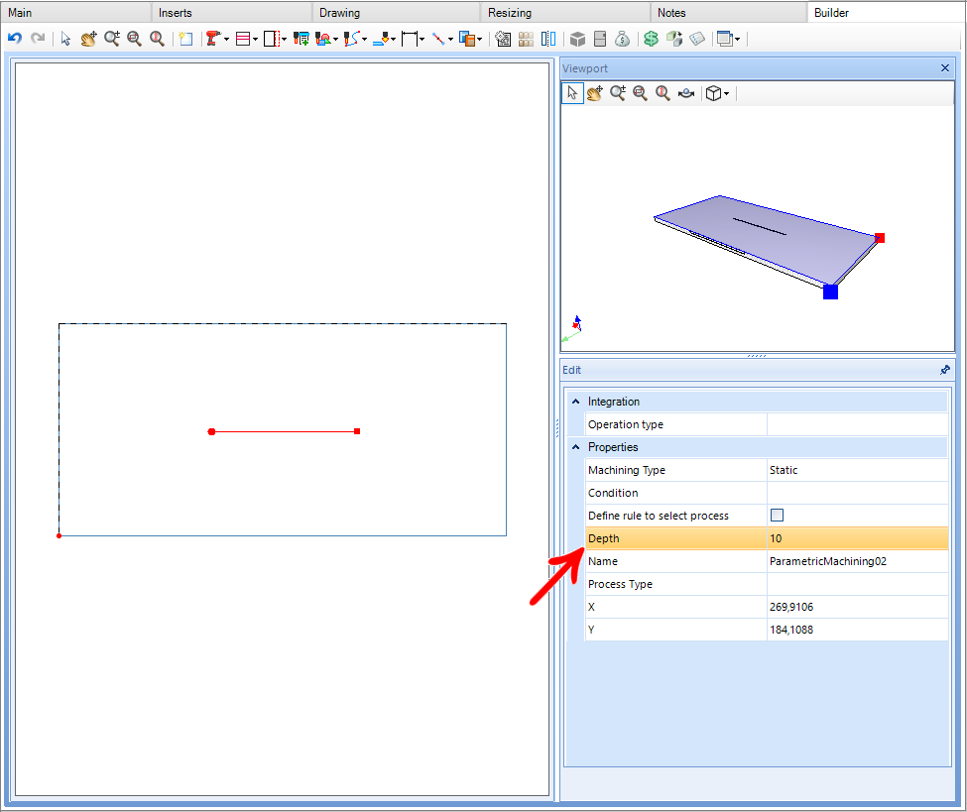
Task: Switch to the Drawing tab
Action: click(x=339, y=12)
